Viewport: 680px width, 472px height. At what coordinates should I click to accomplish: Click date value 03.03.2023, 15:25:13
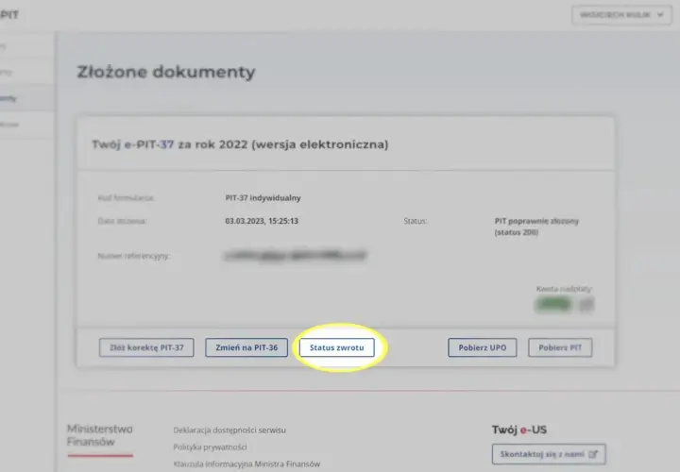coord(262,221)
